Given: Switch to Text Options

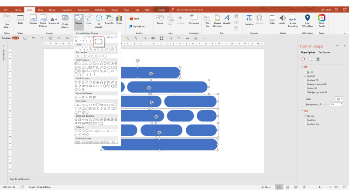Looking at the screenshot, I should pyautogui.click(x=325, y=52).
